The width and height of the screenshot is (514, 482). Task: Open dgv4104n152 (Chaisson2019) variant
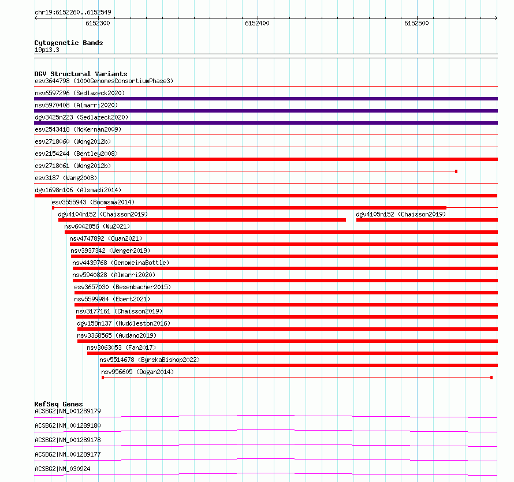(x=103, y=214)
